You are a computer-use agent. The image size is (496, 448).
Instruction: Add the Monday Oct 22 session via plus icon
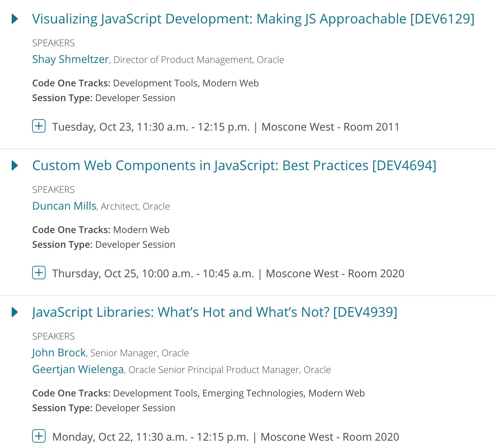coord(39,436)
